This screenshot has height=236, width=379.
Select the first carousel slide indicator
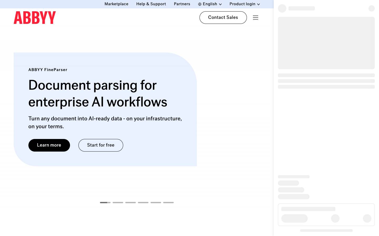click(105, 202)
